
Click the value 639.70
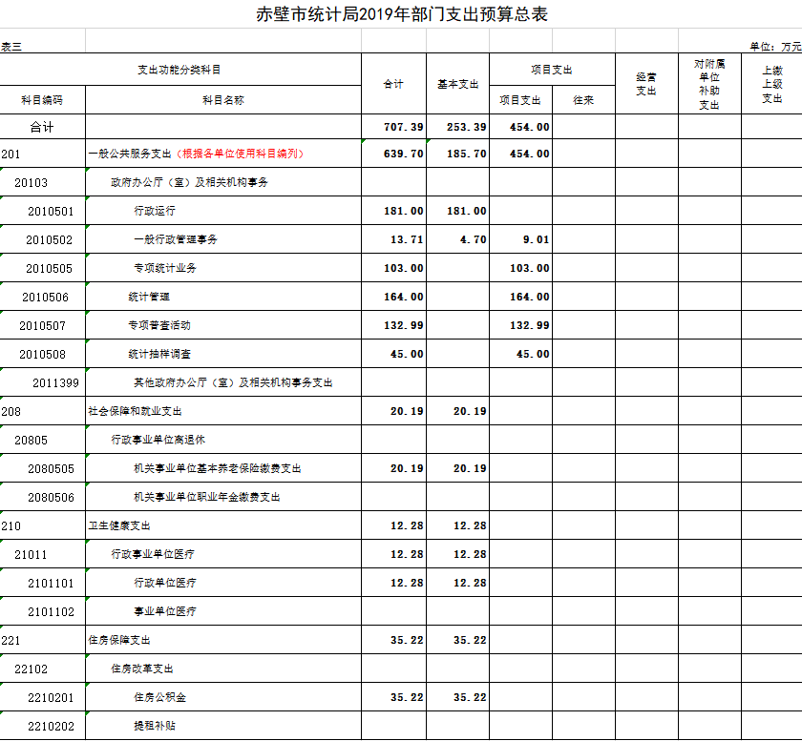pyautogui.click(x=404, y=154)
